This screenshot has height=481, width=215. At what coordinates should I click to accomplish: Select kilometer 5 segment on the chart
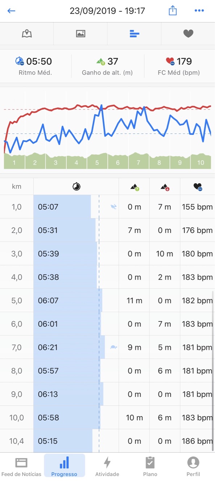[x=97, y=163]
